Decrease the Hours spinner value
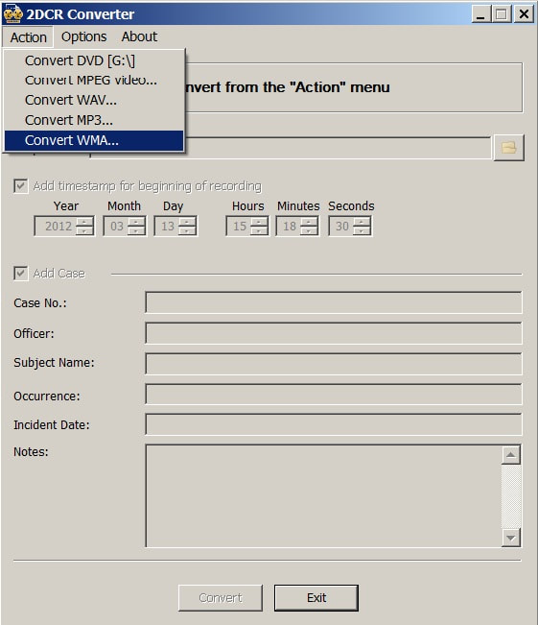Screen dimensions: 538x625 pyautogui.click(x=259, y=230)
